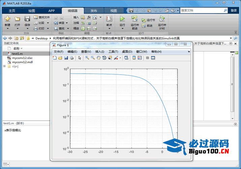Expand the slprj folder tree node
Screen dimensions: 241x169
point(4,66)
